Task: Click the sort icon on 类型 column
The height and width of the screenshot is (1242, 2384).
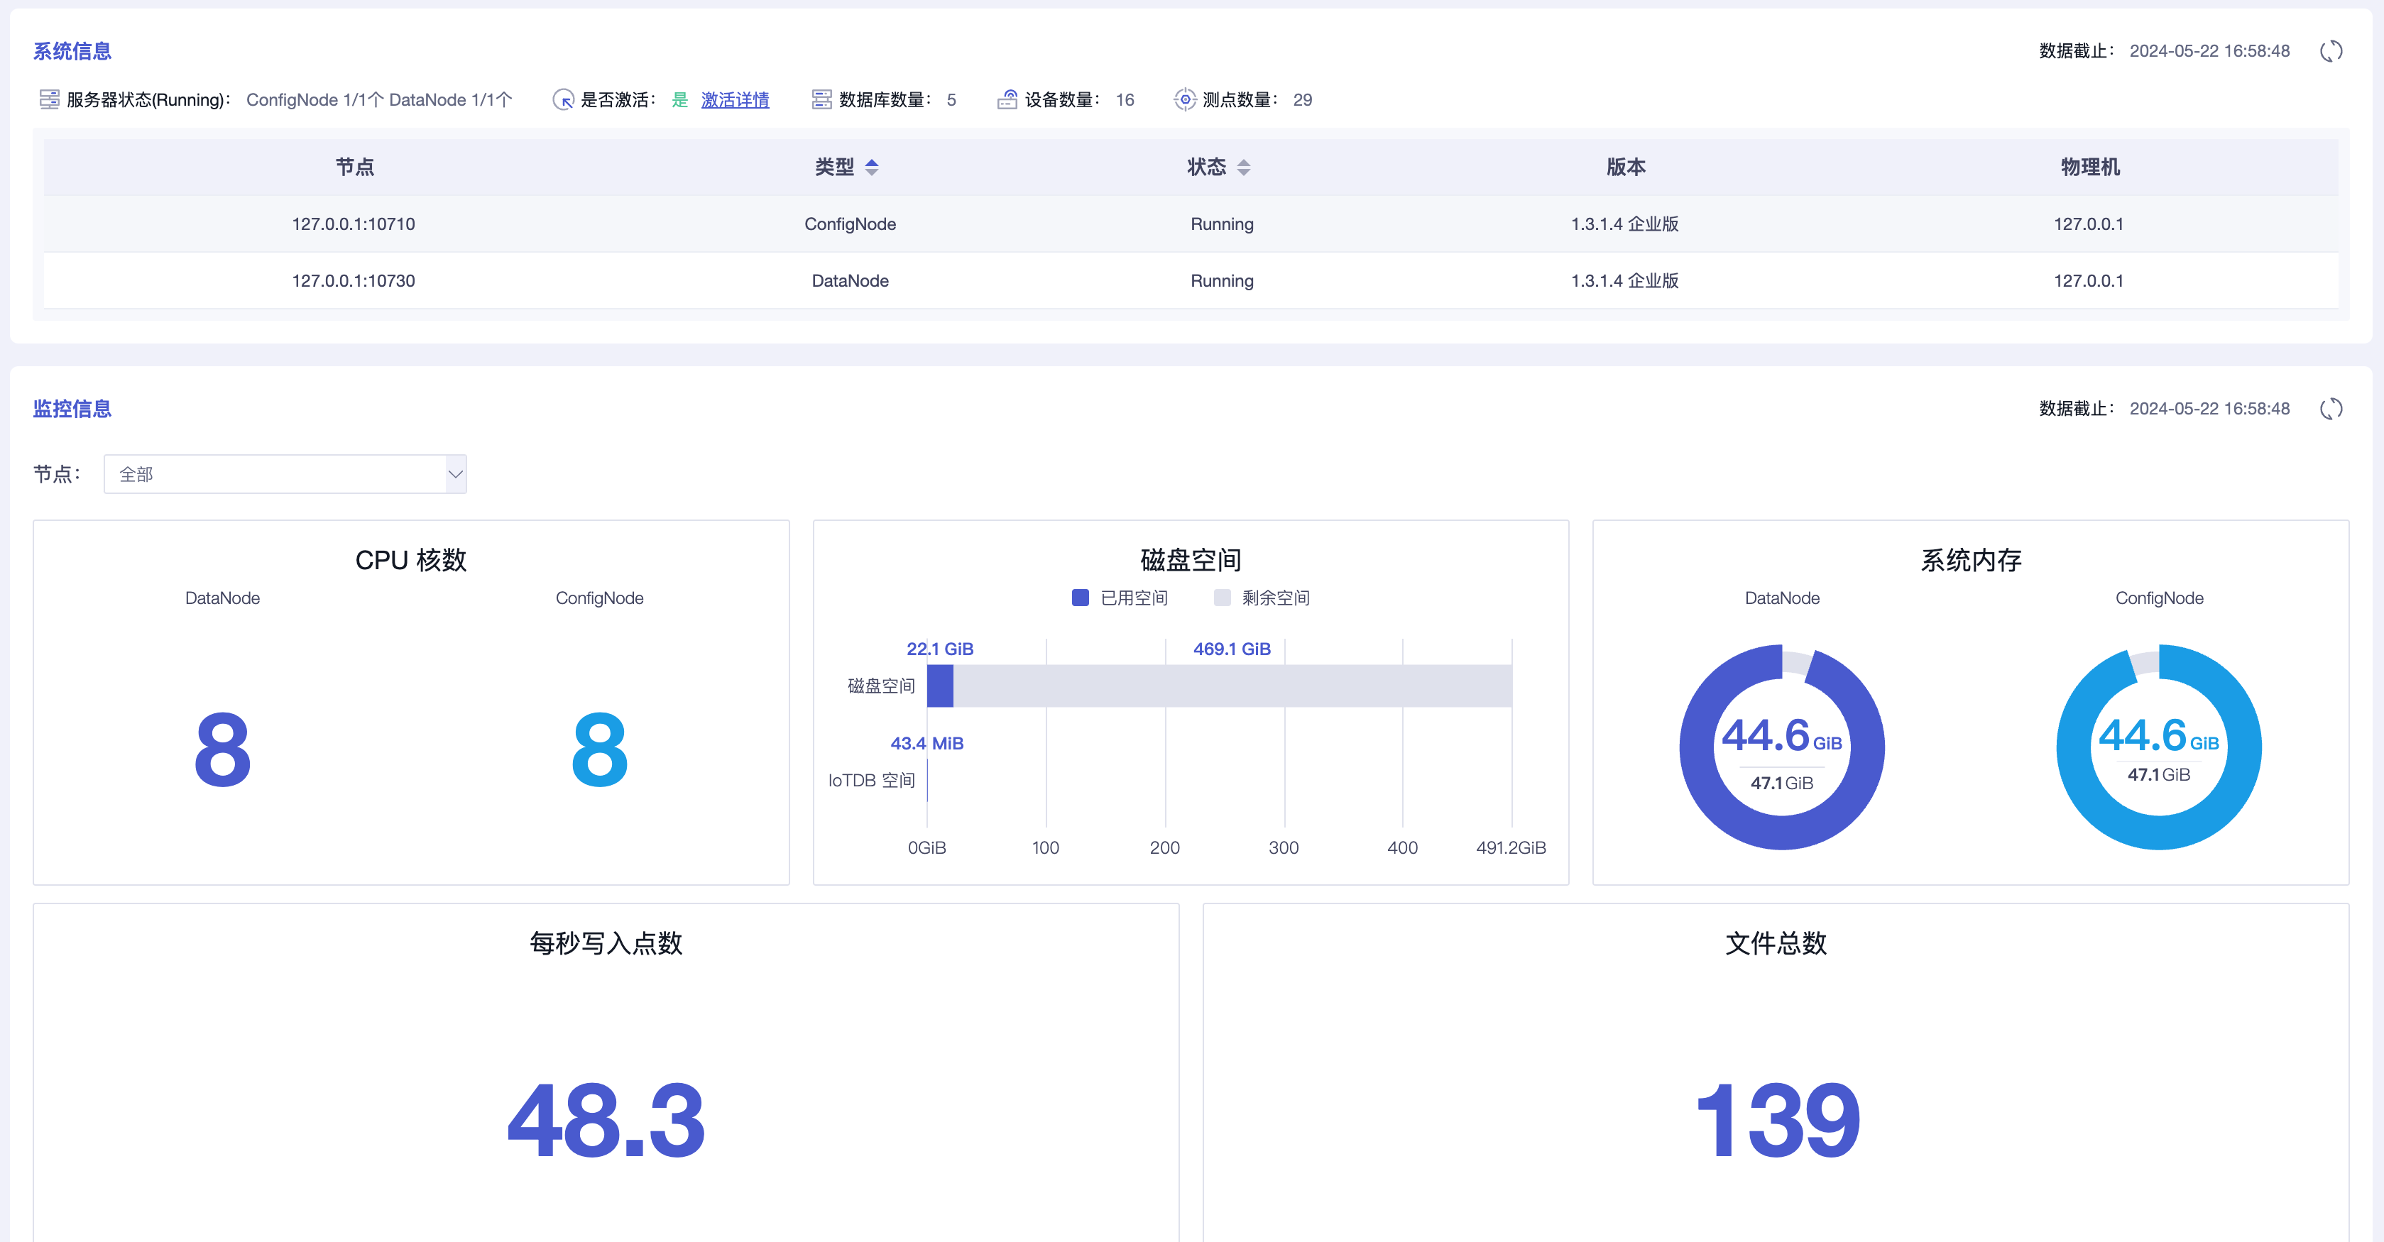Action: click(872, 167)
